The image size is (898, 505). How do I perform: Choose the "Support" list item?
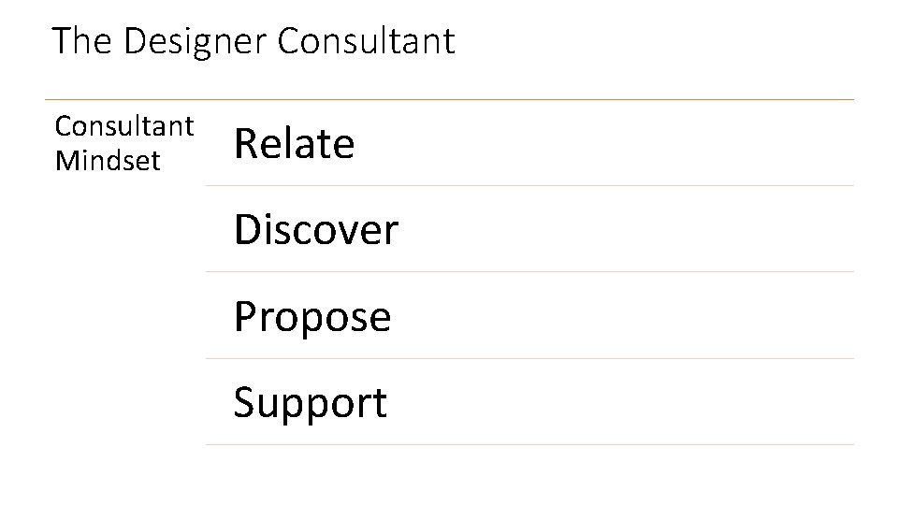pos(310,403)
